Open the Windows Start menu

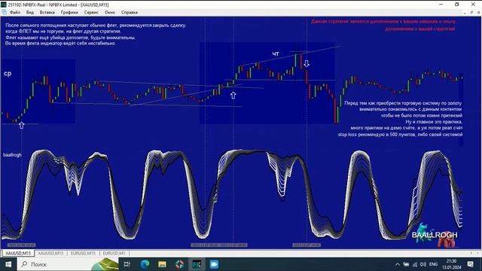pyautogui.click(x=8, y=264)
